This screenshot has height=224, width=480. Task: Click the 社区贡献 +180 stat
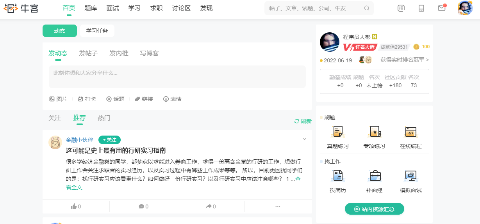tap(395, 81)
